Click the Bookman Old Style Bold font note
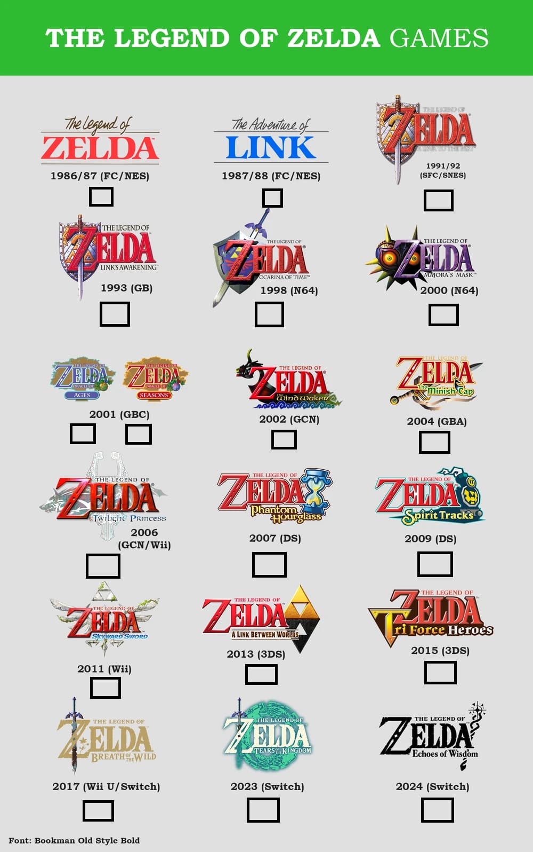 pyautogui.click(x=74, y=840)
